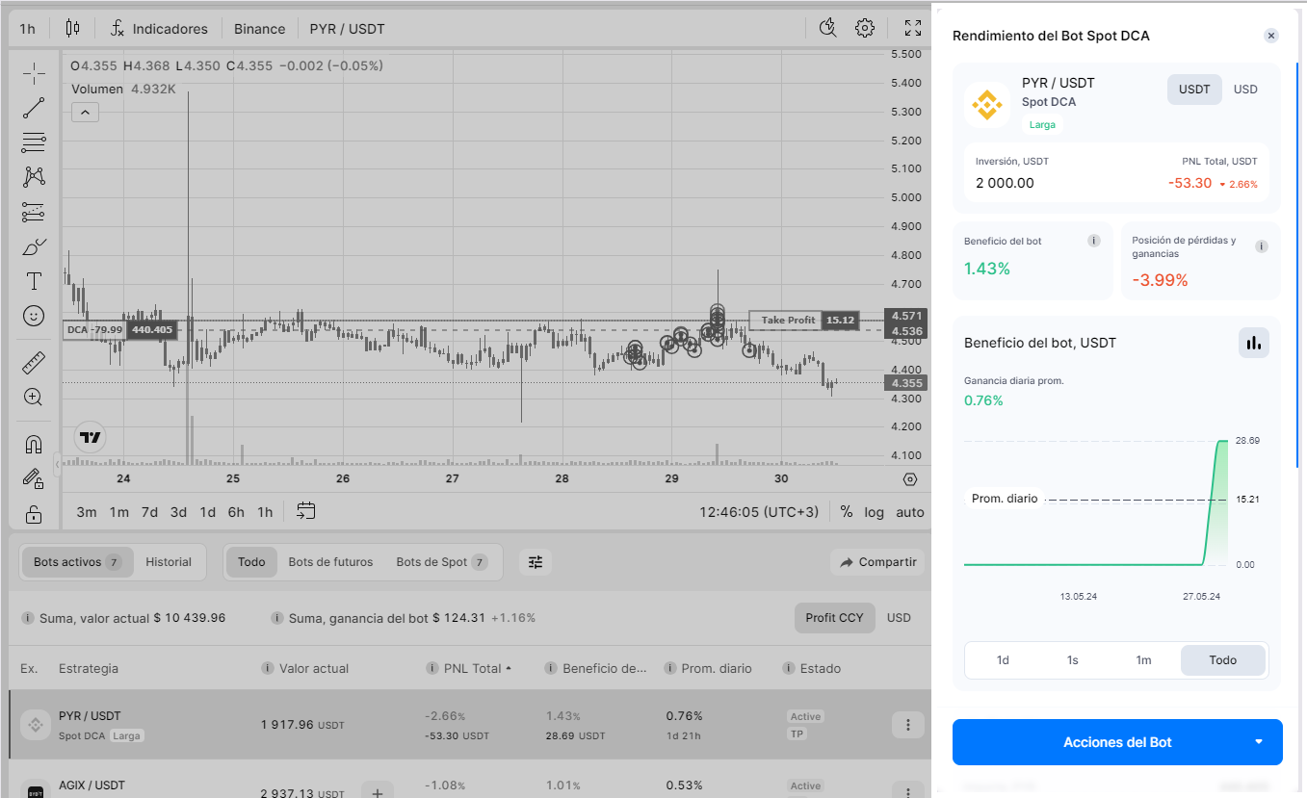Select the ruler measure tool
1307x798 pixels.
click(34, 363)
